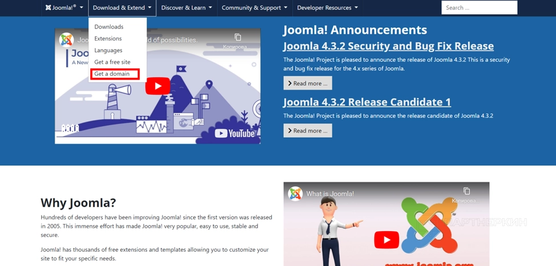Expand the Community & Support menu
This screenshot has height=266, width=556.
[x=255, y=8]
